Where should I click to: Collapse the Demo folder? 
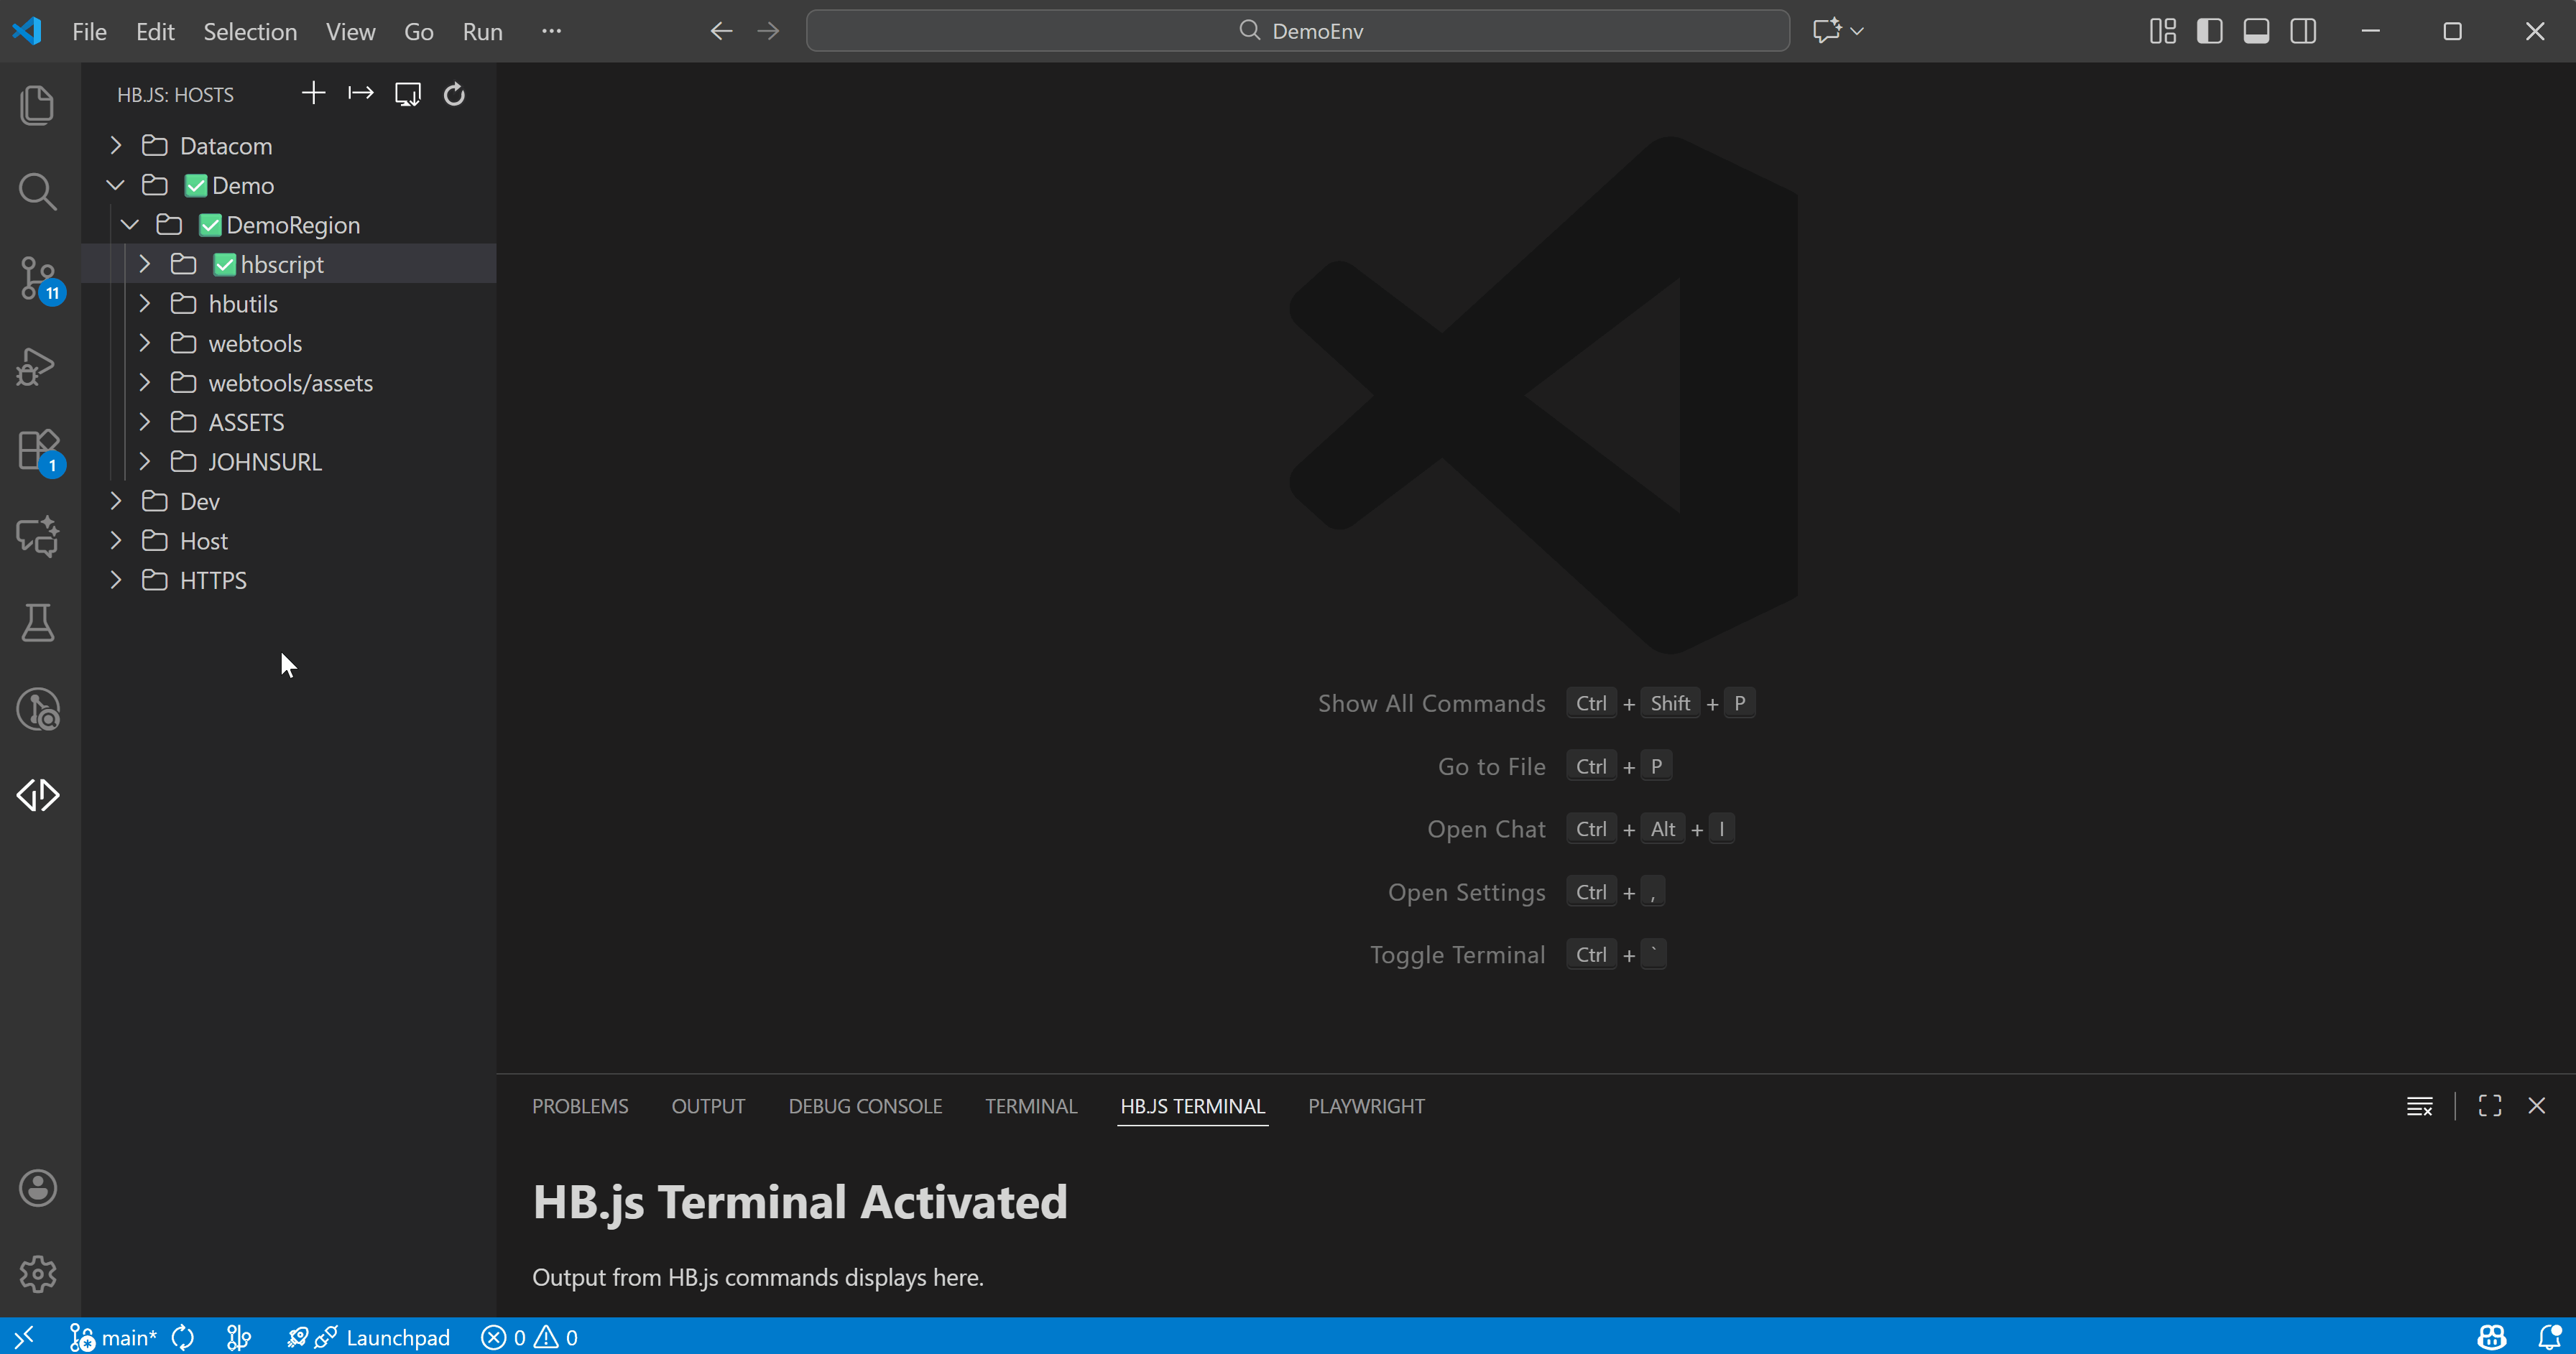114,185
